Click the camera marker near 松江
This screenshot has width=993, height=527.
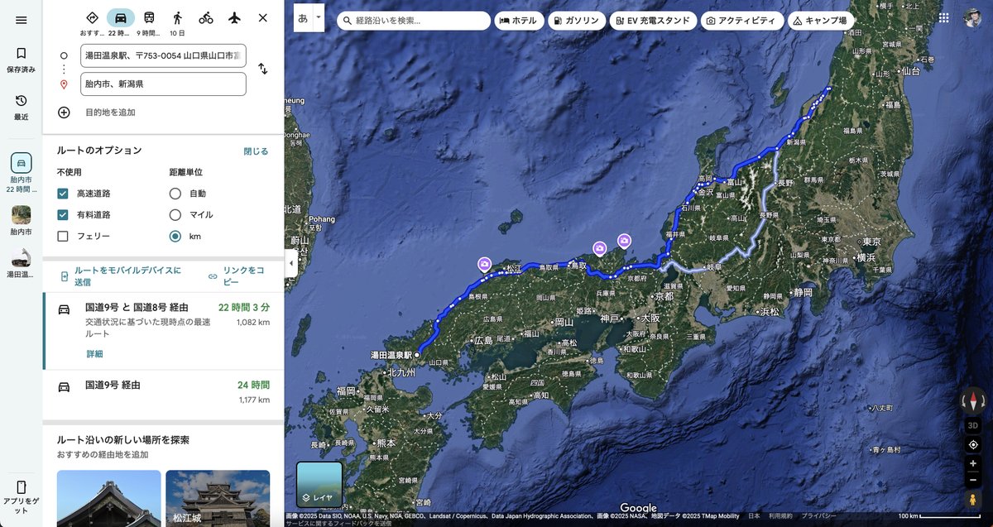pyautogui.click(x=484, y=264)
